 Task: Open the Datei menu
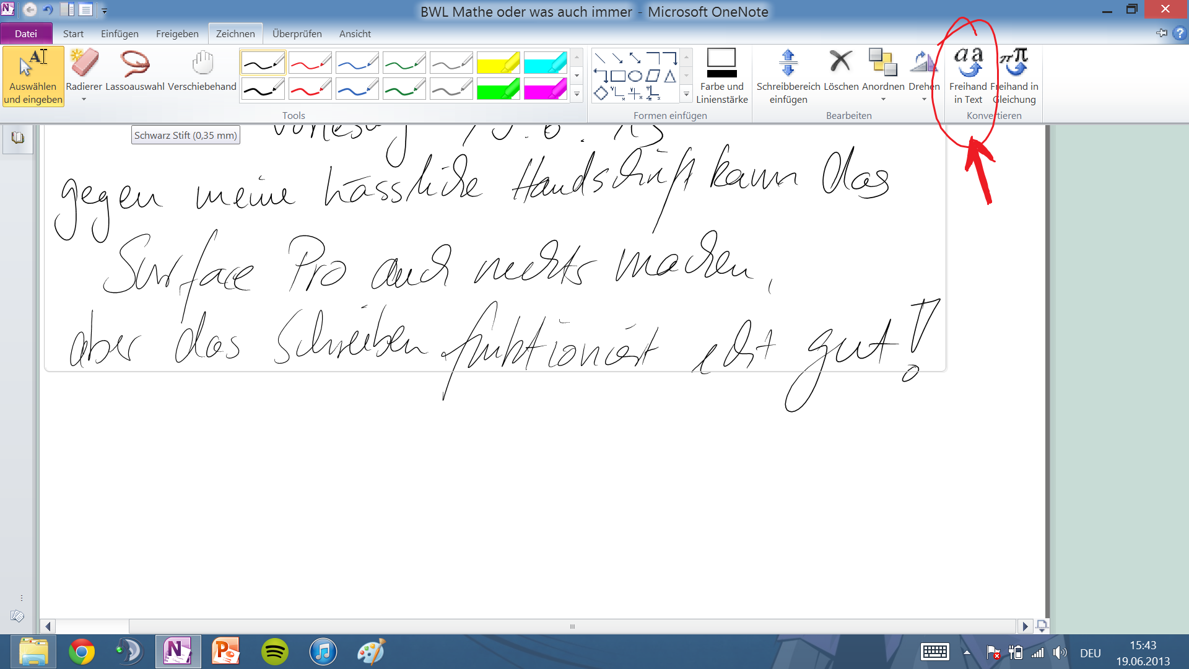pyautogui.click(x=26, y=33)
